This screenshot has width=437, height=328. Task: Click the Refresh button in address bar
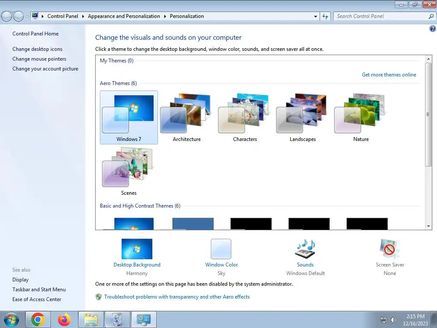click(325, 17)
